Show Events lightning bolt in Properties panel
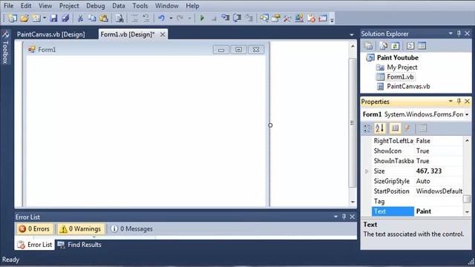This screenshot has width=475, height=267. pos(407,128)
